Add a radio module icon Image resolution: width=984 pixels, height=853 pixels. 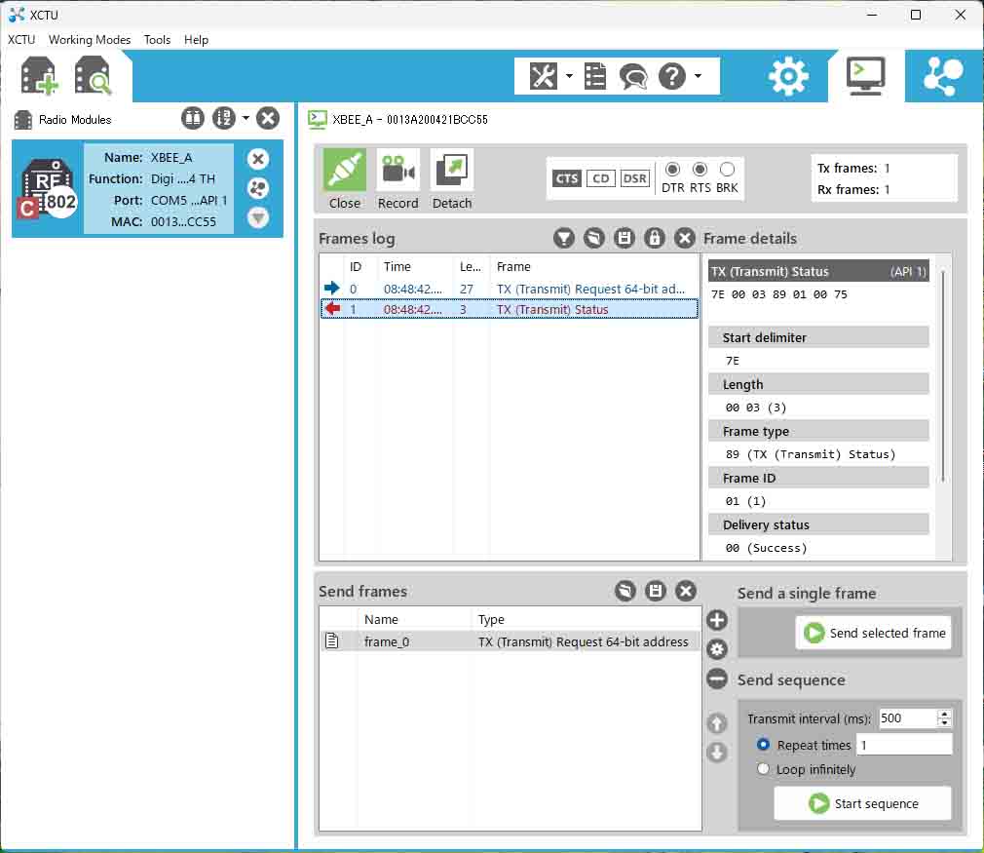[x=39, y=76]
